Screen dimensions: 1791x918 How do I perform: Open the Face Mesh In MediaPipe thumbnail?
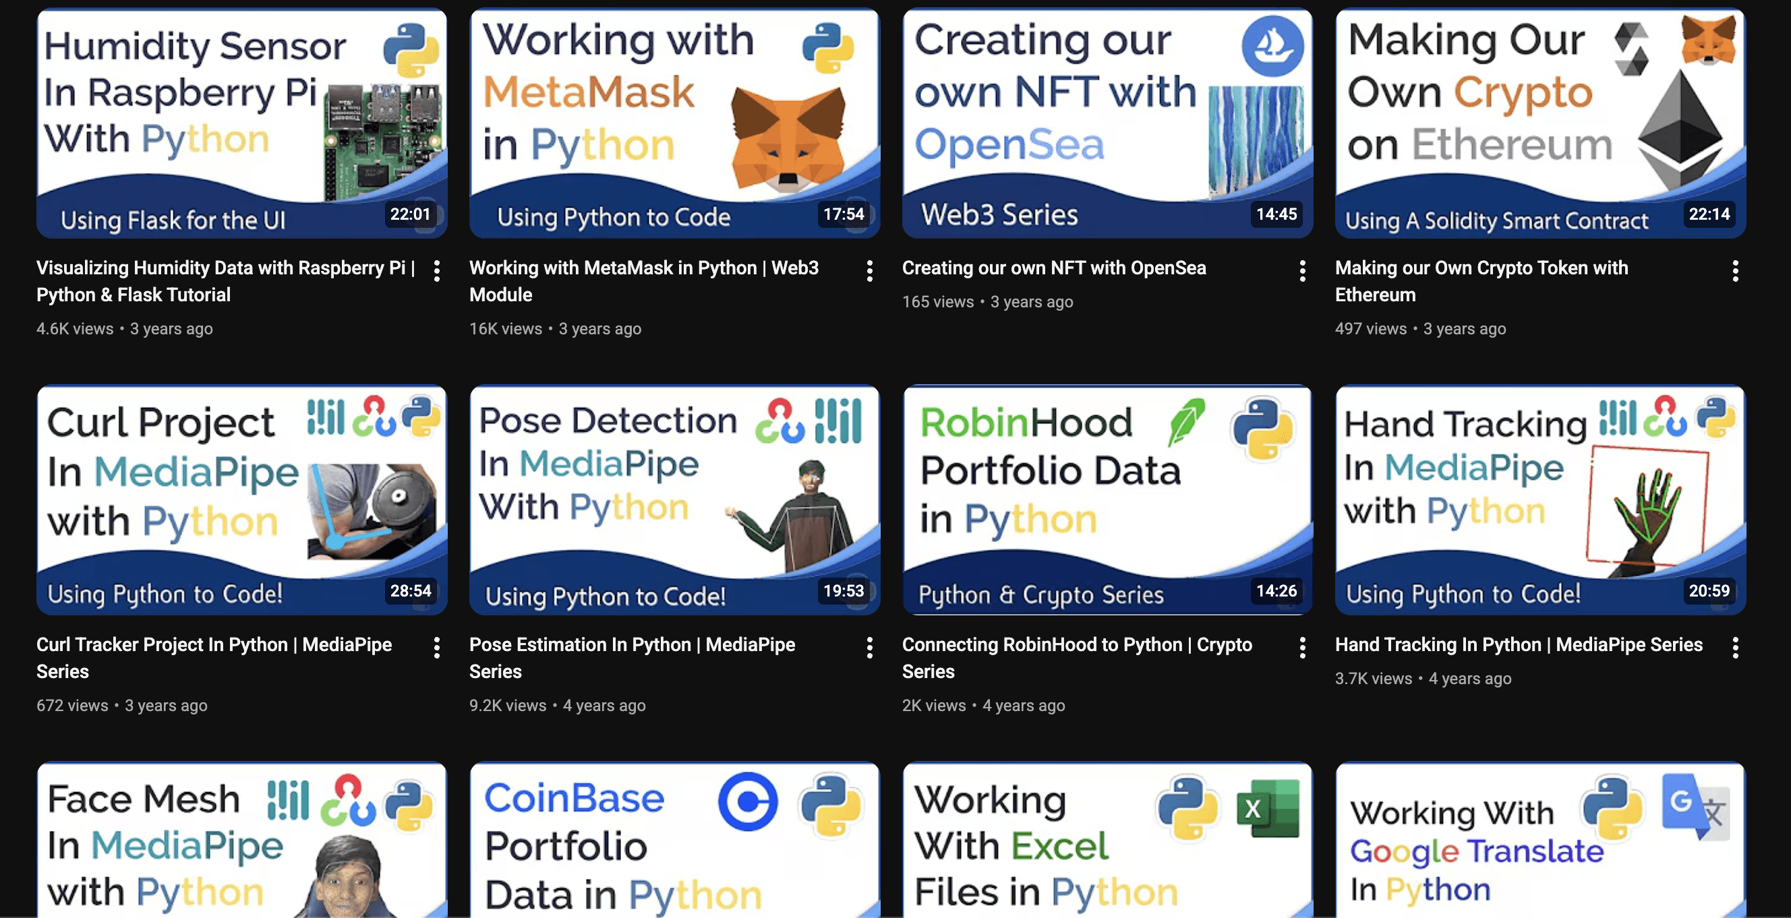point(241,841)
